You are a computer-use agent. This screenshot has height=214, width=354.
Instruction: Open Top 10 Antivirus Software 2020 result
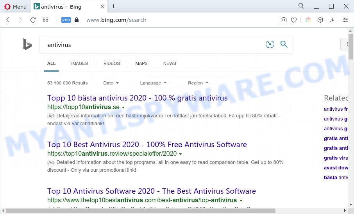click(x=152, y=191)
